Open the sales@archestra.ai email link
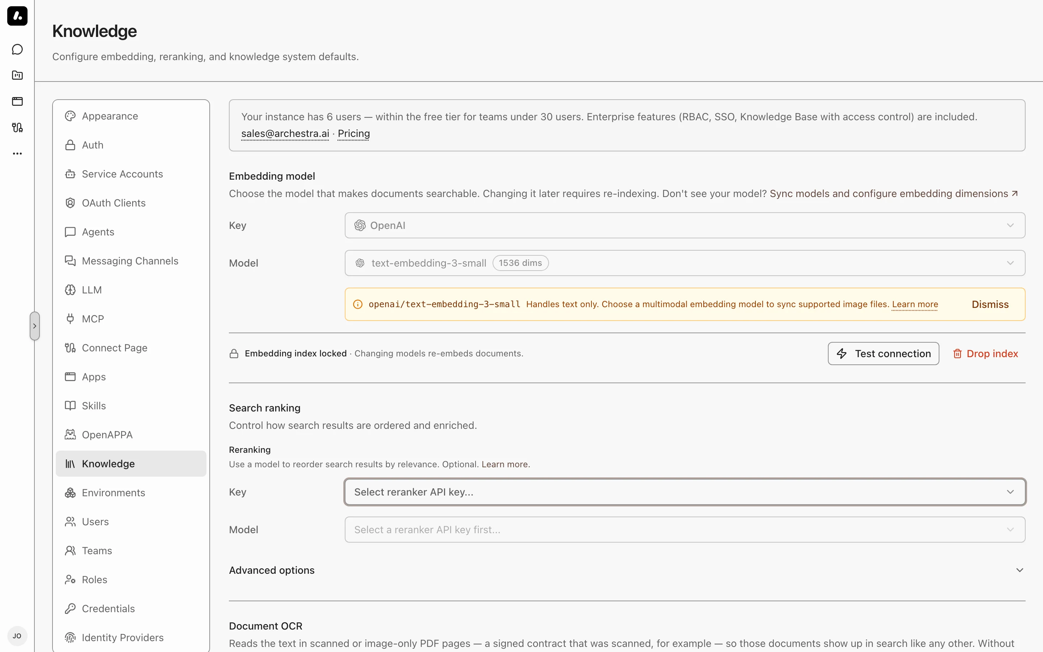Screen dimensions: 1043x652 285,134
